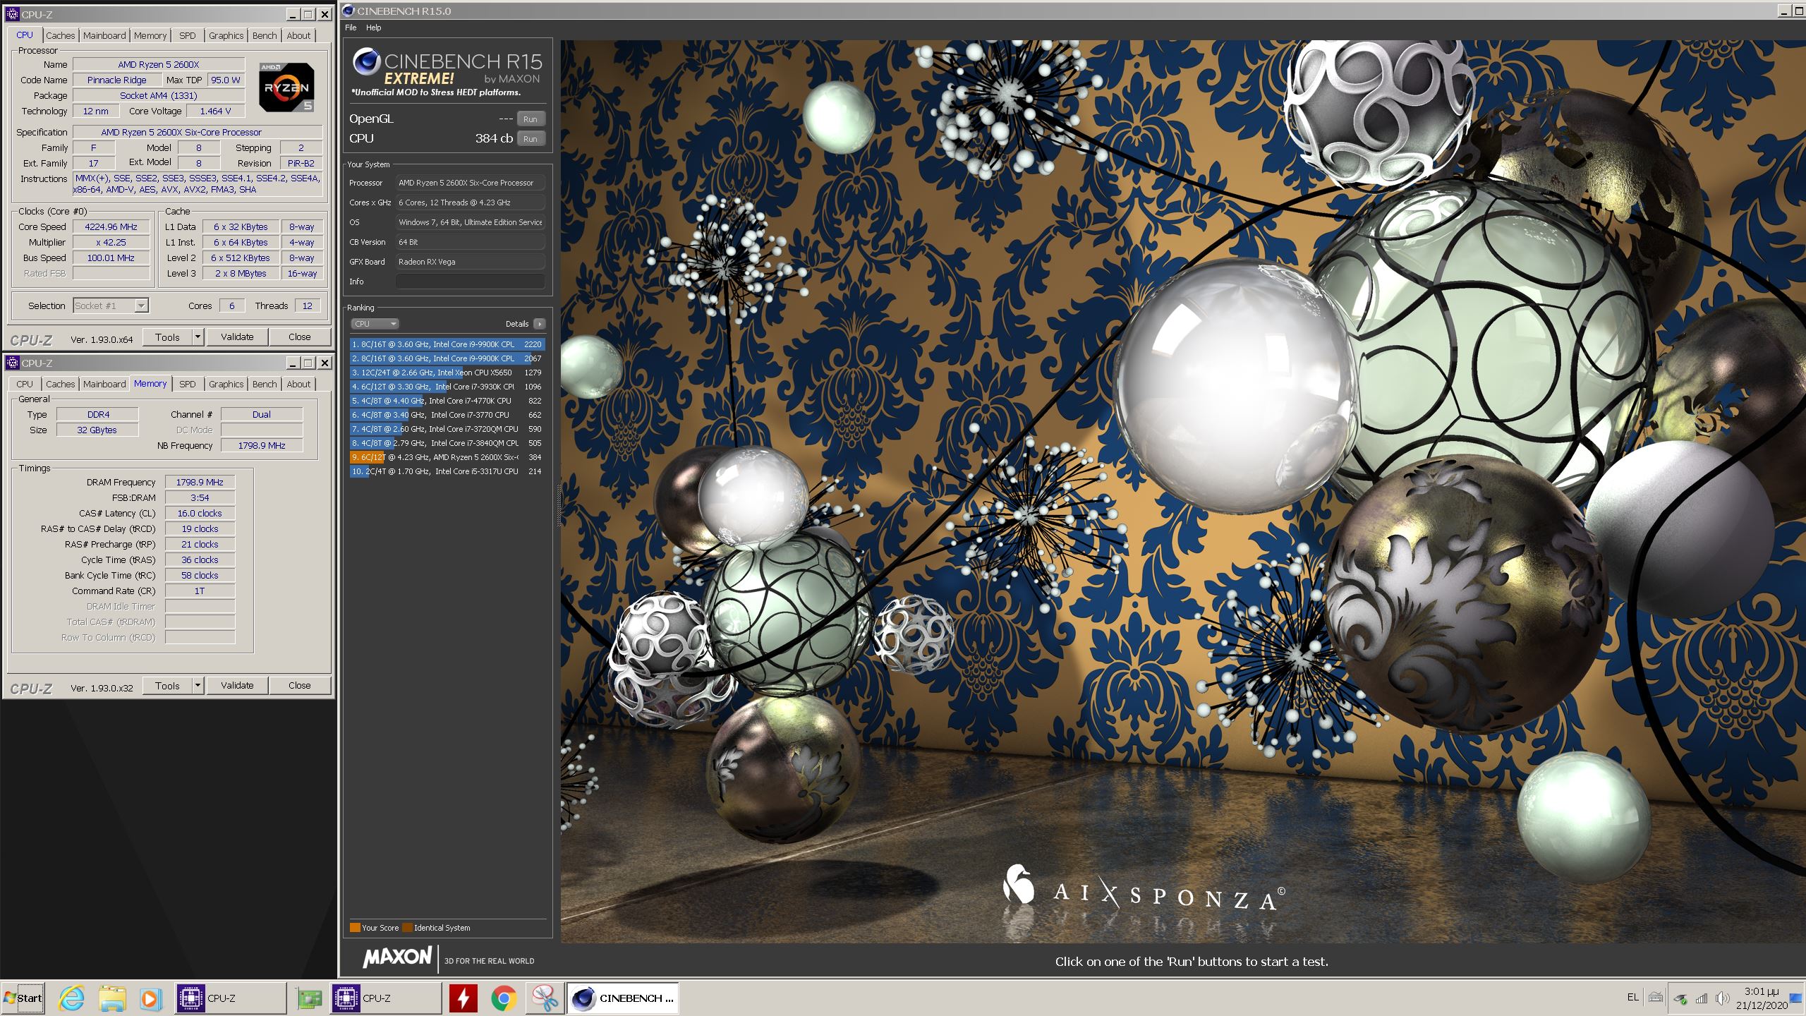Click the green circuit board taskbar icon
Screen dimensions: 1806x1016
click(x=309, y=998)
